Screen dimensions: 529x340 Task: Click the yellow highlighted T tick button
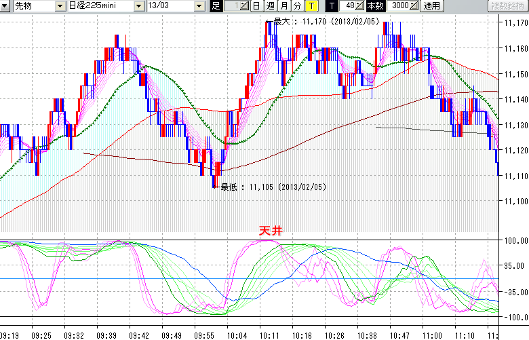[311, 6]
